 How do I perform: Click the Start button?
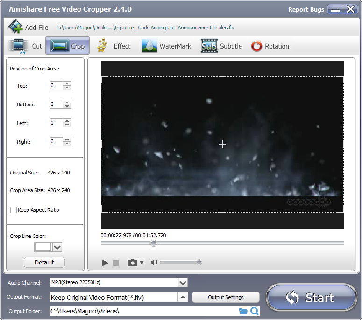pos(311,298)
